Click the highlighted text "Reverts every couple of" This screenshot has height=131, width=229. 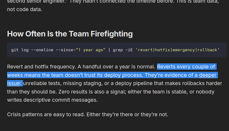click(x=186, y=67)
